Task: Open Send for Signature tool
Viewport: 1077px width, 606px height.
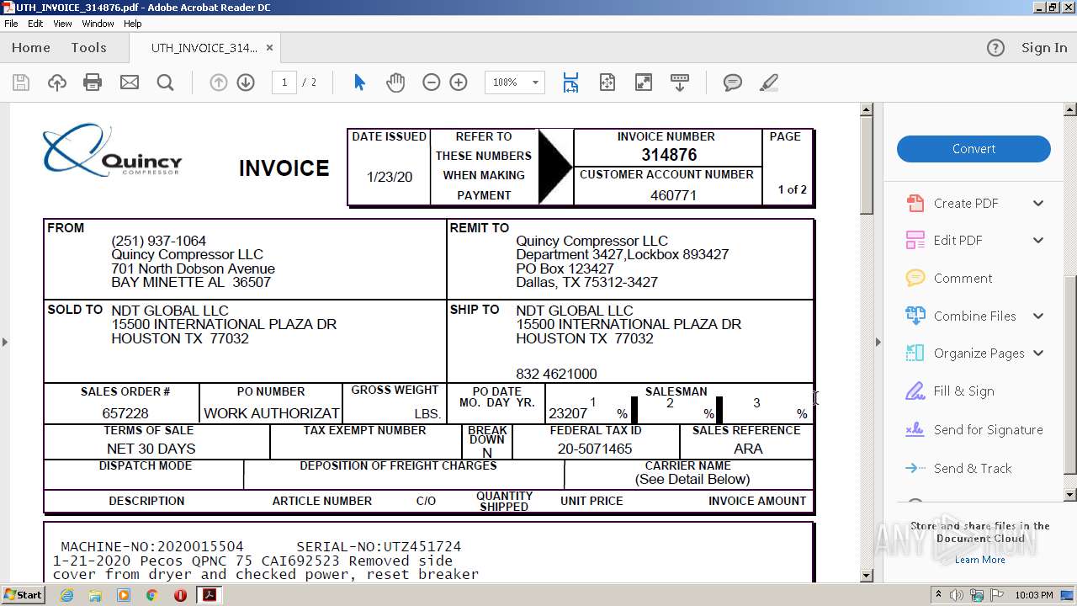Action: (988, 430)
